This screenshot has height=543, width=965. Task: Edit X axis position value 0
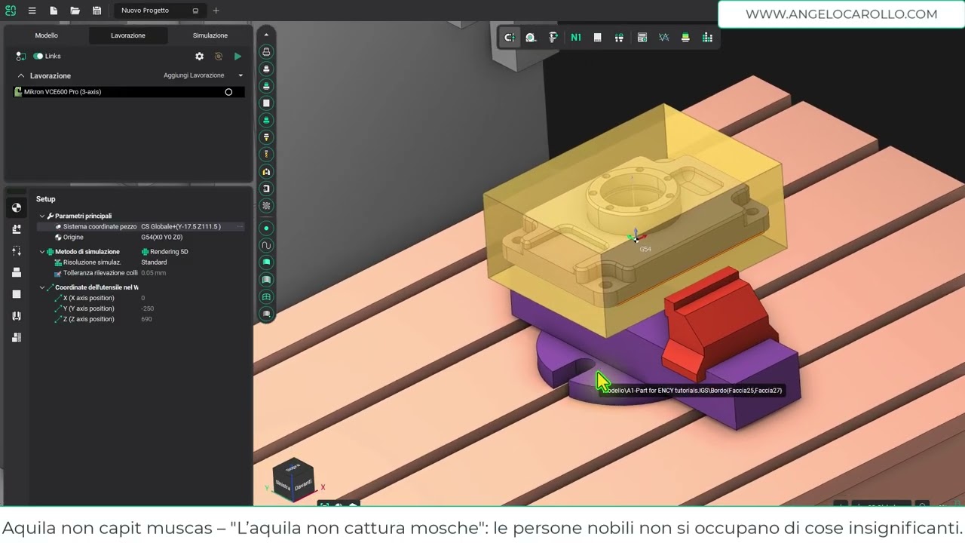click(x=143, y=298)
